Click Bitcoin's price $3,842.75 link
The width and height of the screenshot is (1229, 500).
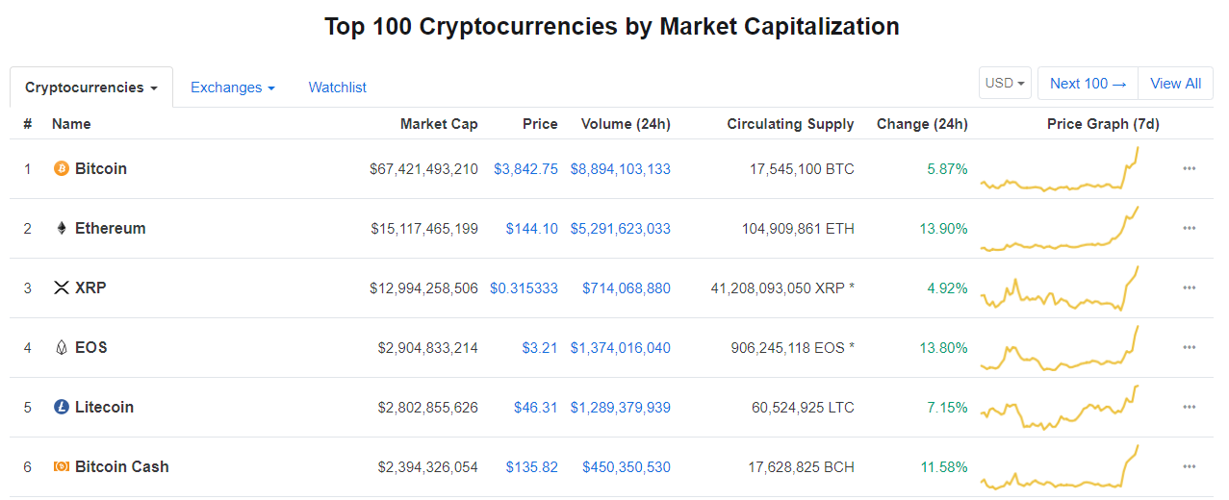[525, 169]
